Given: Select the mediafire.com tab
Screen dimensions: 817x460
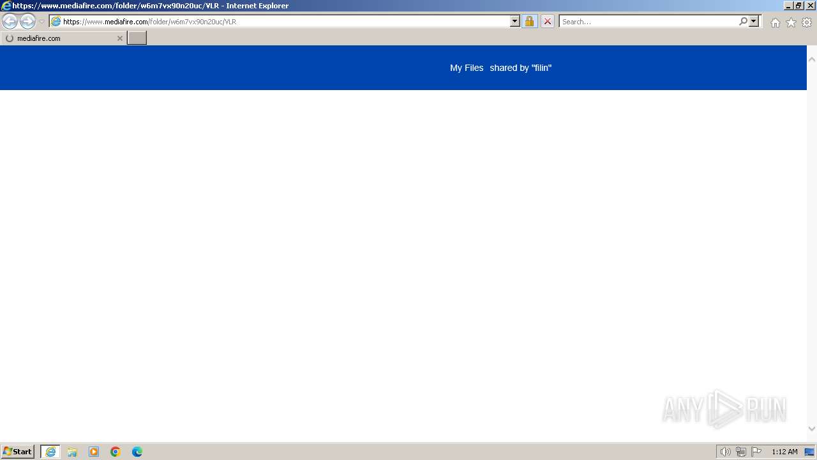Looking at the screenshot, I should (63, 38).
